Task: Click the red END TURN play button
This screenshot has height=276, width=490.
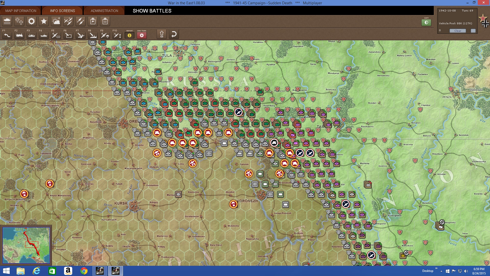Action: pyautogui.click(x=142, y=35)
